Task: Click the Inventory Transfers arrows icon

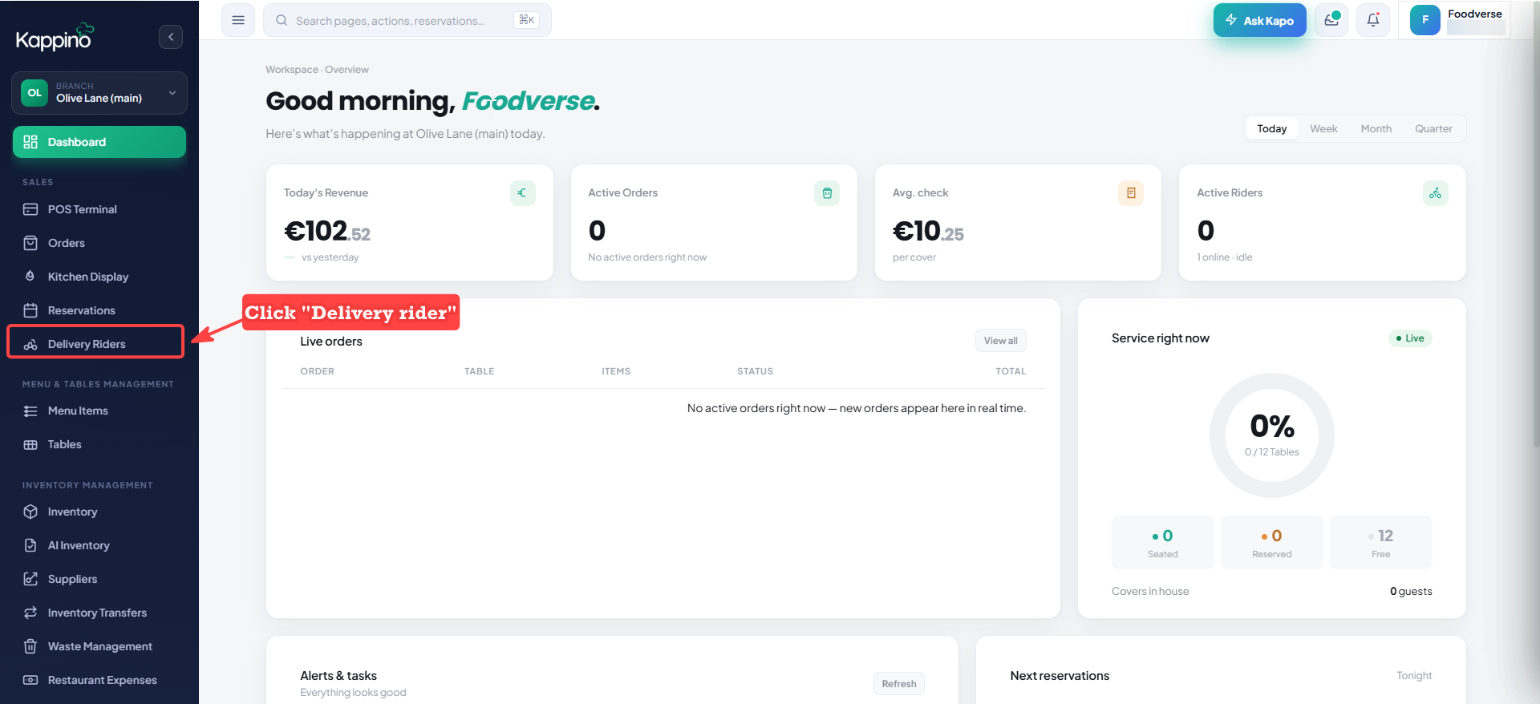Action: [x=30, y=613]
